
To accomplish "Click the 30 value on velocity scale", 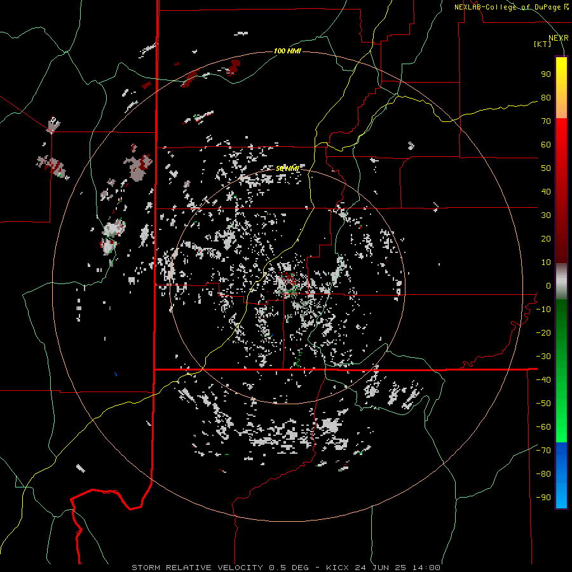I will click(x=546, y=215).
